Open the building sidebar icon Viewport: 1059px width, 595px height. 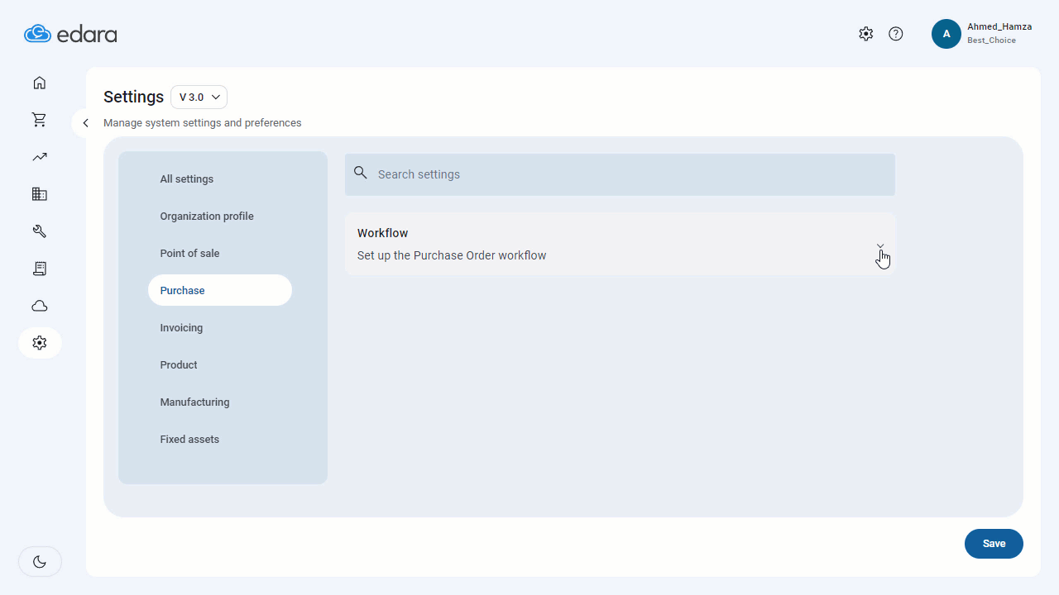click(x=40, y=194)
